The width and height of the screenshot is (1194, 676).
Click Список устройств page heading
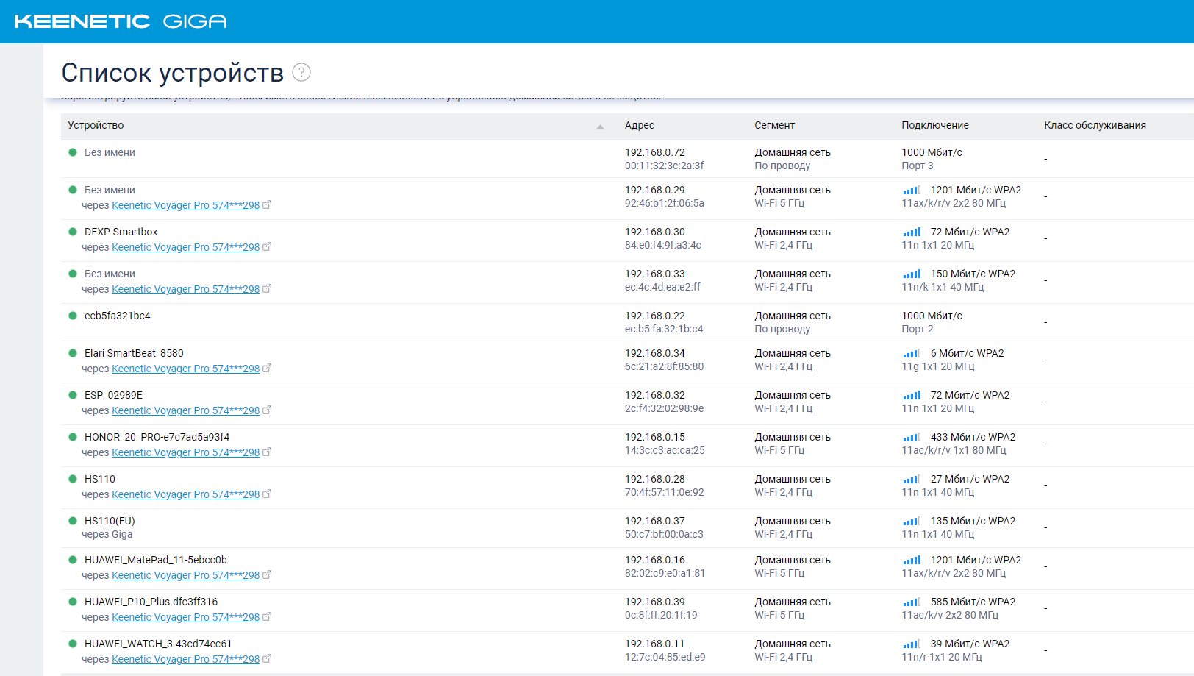coord(173,73)
